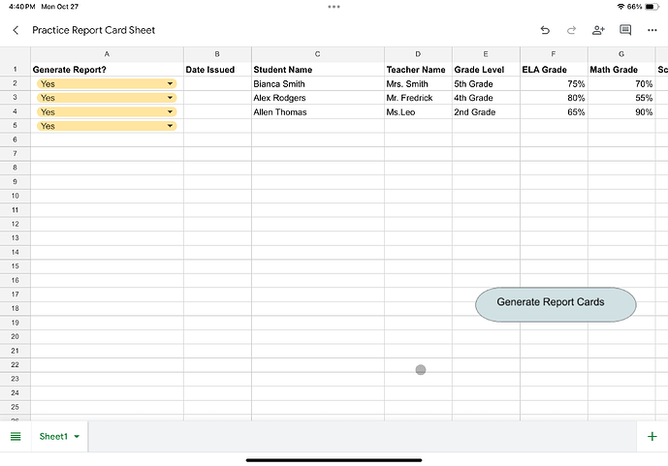This screenshot has width=668, height=466.
Task: Select column F header
Action: coord(554,54)
